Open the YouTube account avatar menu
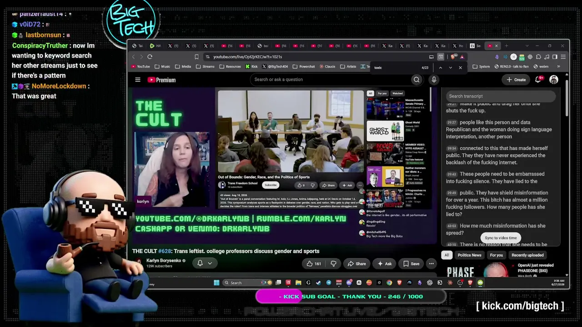 [554, 79]
